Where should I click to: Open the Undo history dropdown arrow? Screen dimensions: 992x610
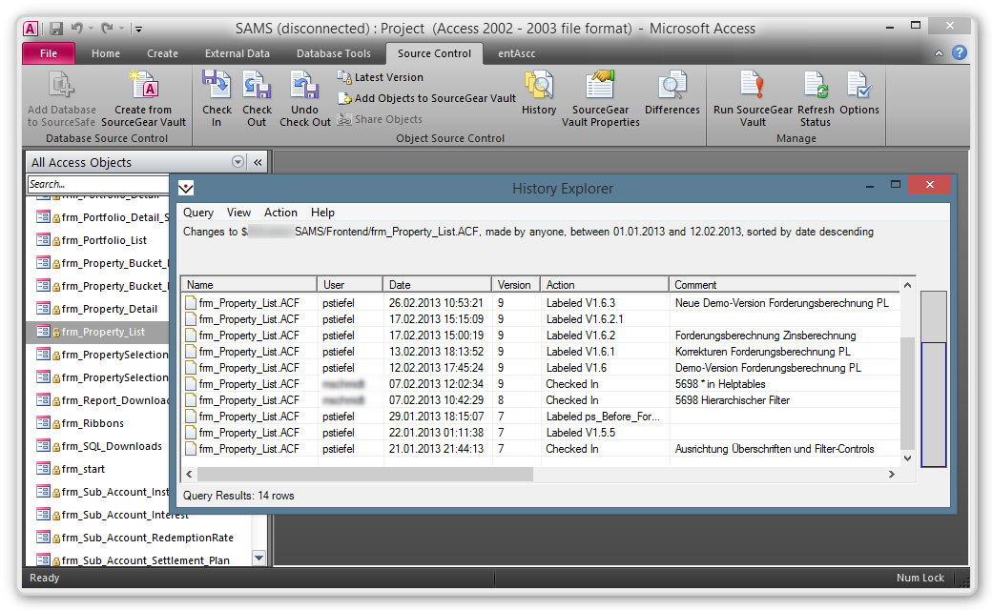click(x=92, y=29)
